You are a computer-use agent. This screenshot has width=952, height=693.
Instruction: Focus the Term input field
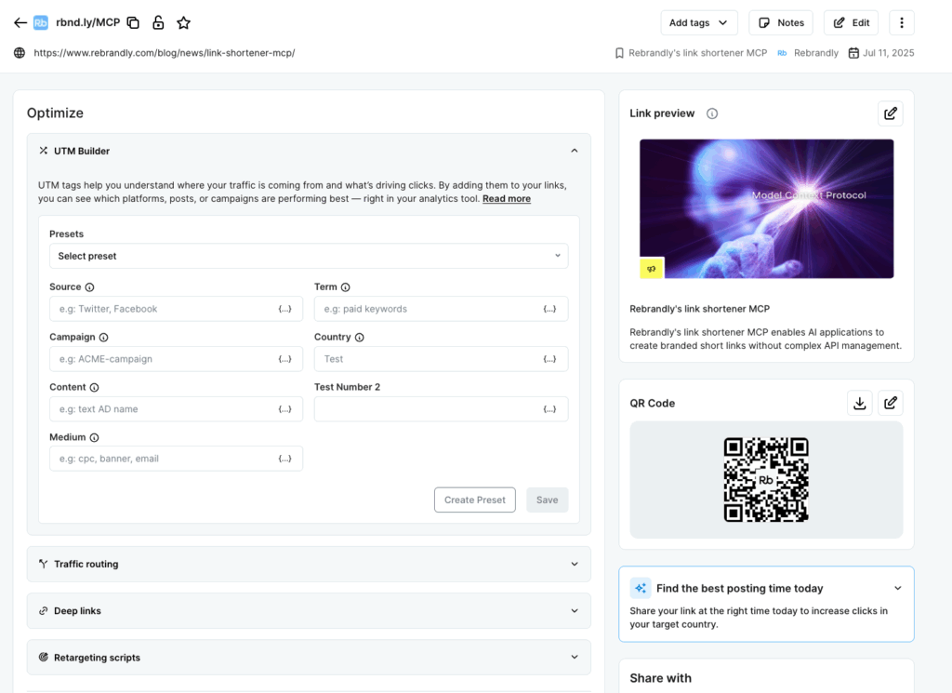click(441, 309)
